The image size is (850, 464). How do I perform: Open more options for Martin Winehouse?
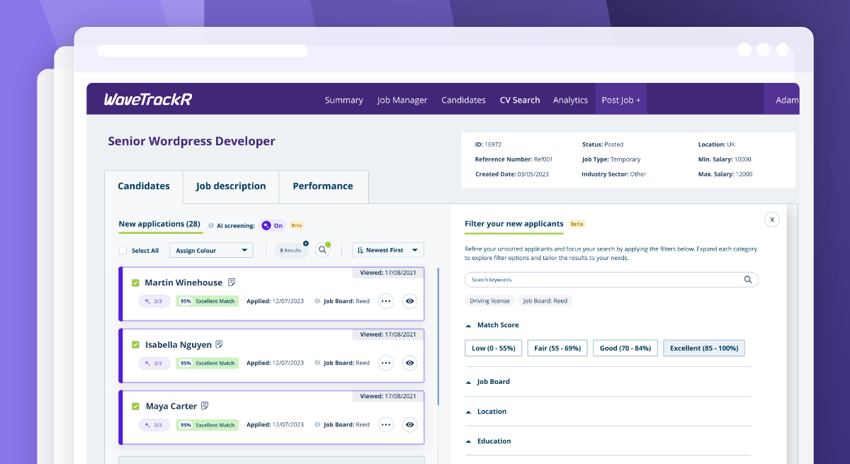pyautogui.click(x=386, y=301)
